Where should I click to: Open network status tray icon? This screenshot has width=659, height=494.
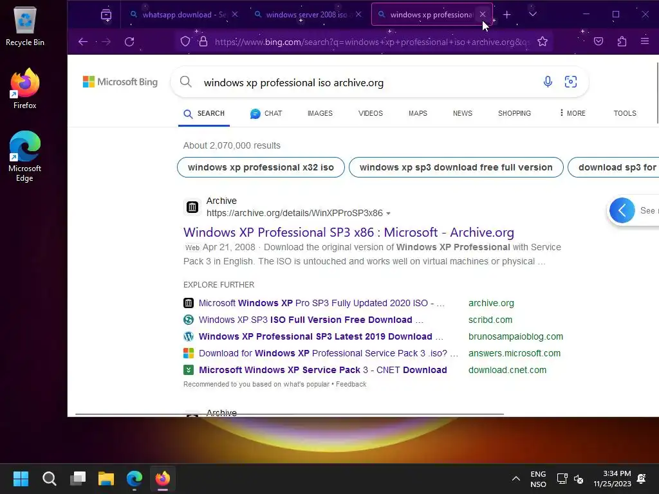tap(562, 479)
